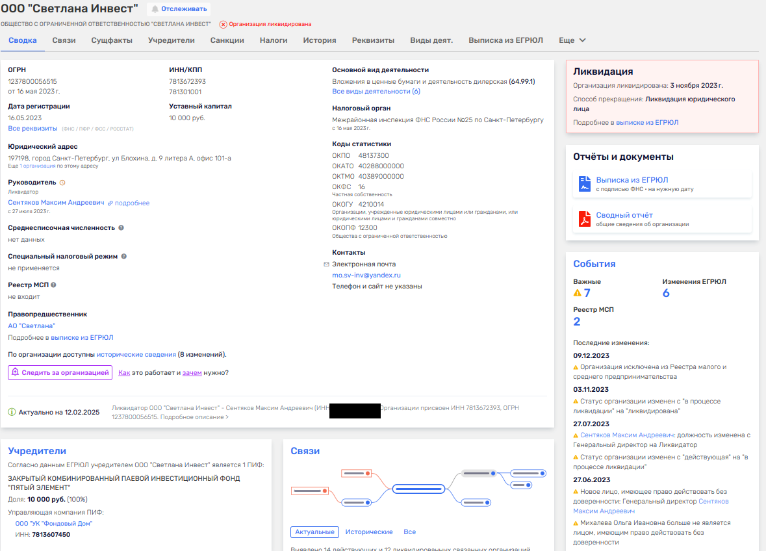Switch to the Налоги tab
Image resolution: width=766 pixels, height=551 pixels.
tap(274, 40)
